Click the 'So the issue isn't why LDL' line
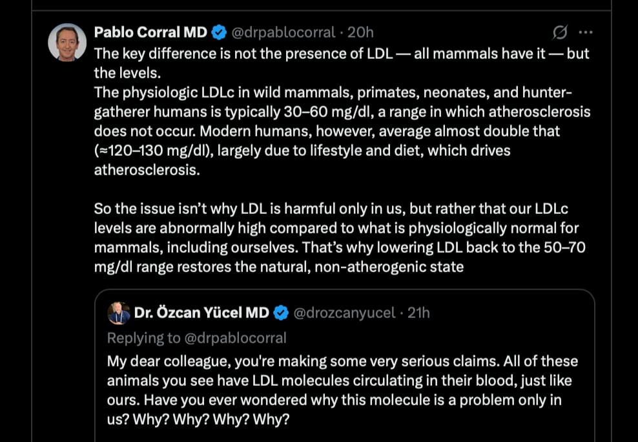 331,209
